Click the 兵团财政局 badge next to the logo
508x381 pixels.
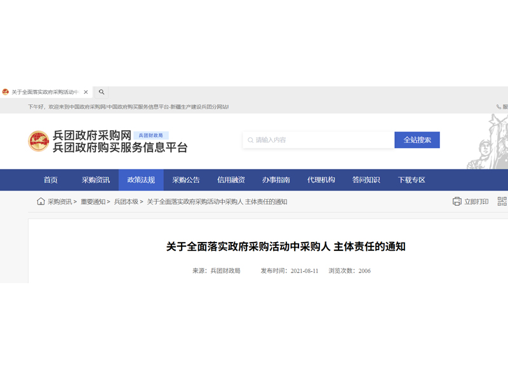(150, 133)
